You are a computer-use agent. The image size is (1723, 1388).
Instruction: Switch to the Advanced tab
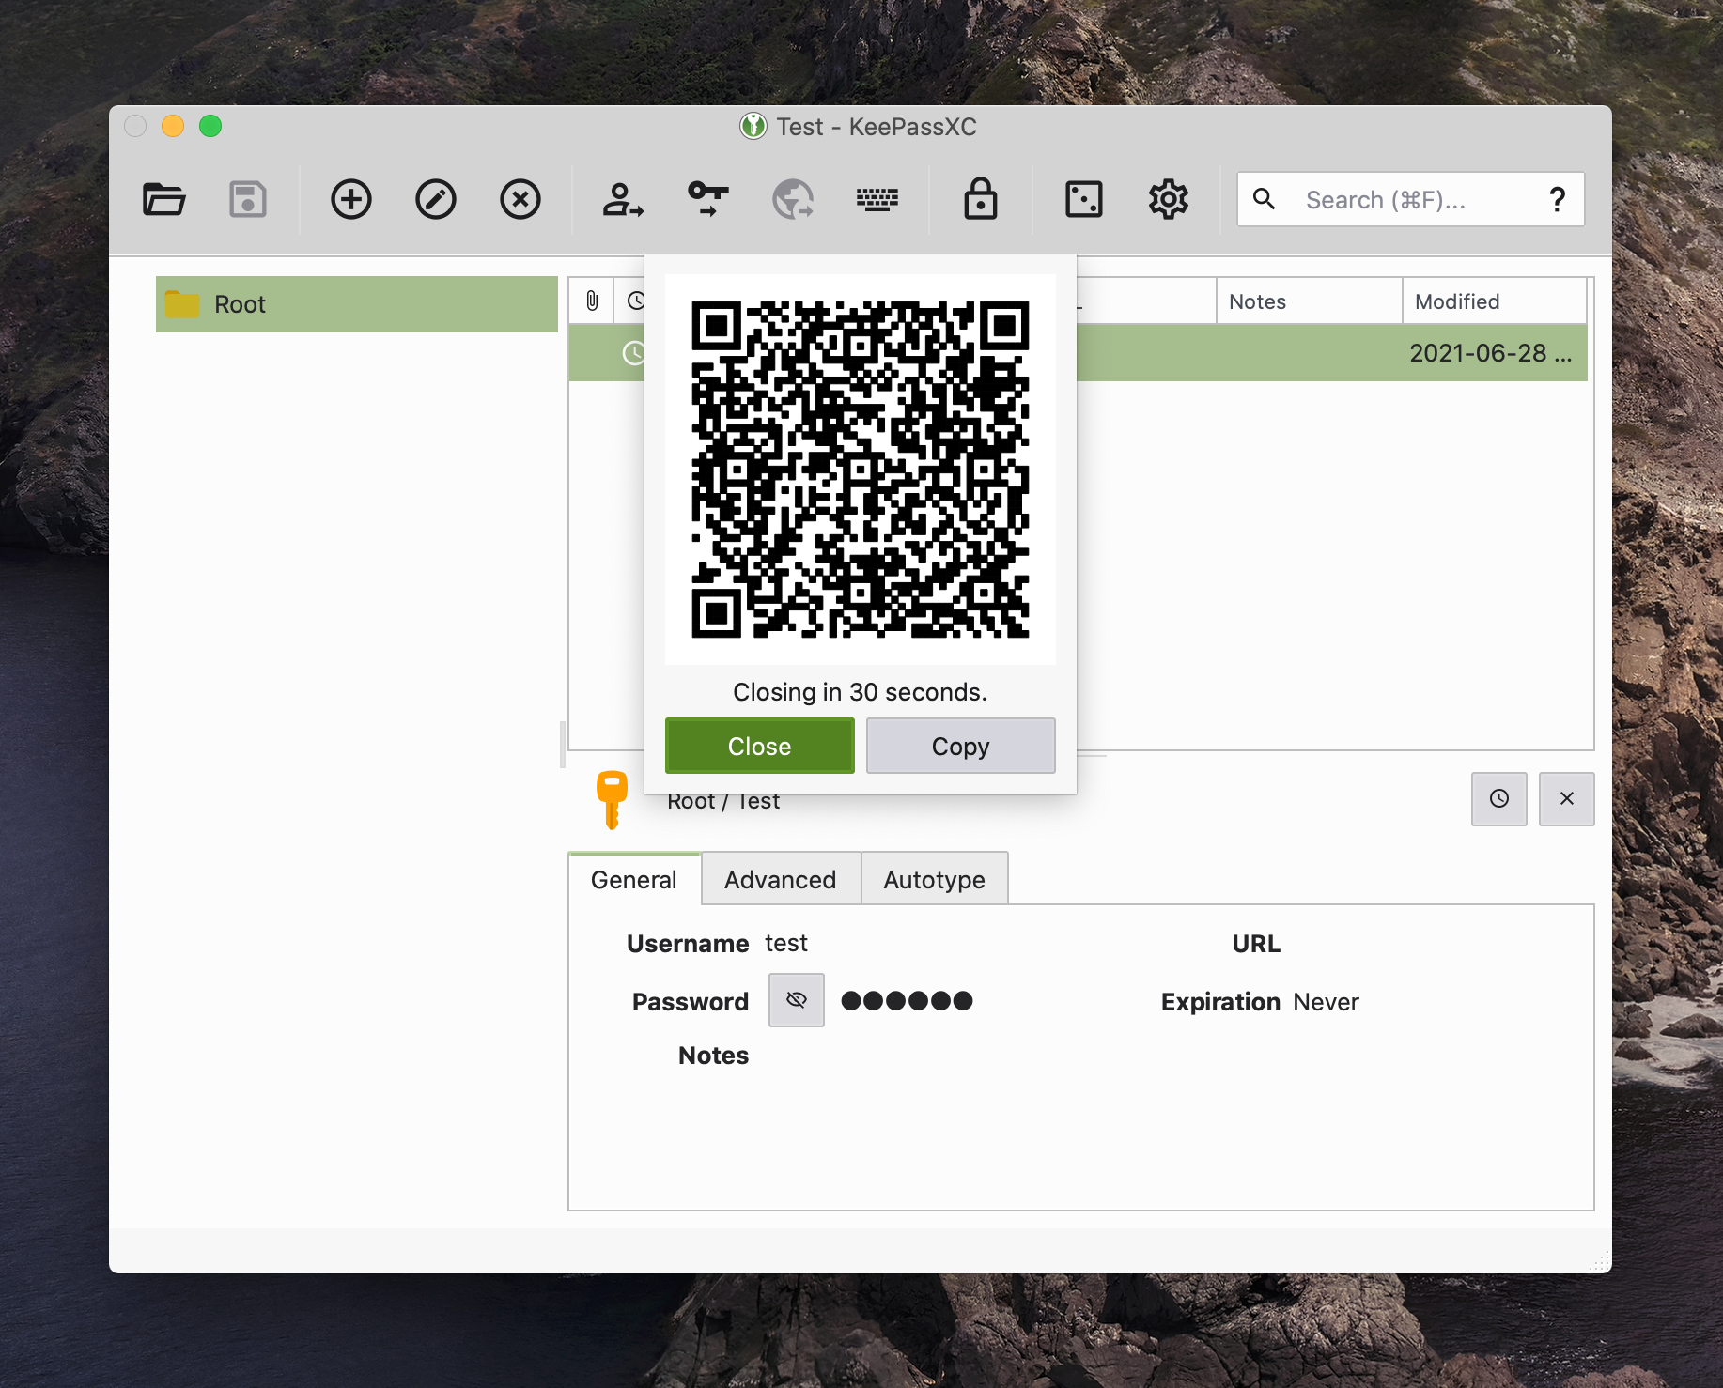coord(780,879)
